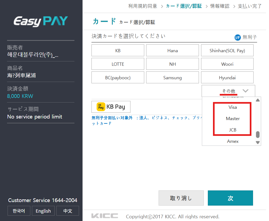Click the KICC footer logo
This screenshot has width=269, height=221.
coord(105,216)
